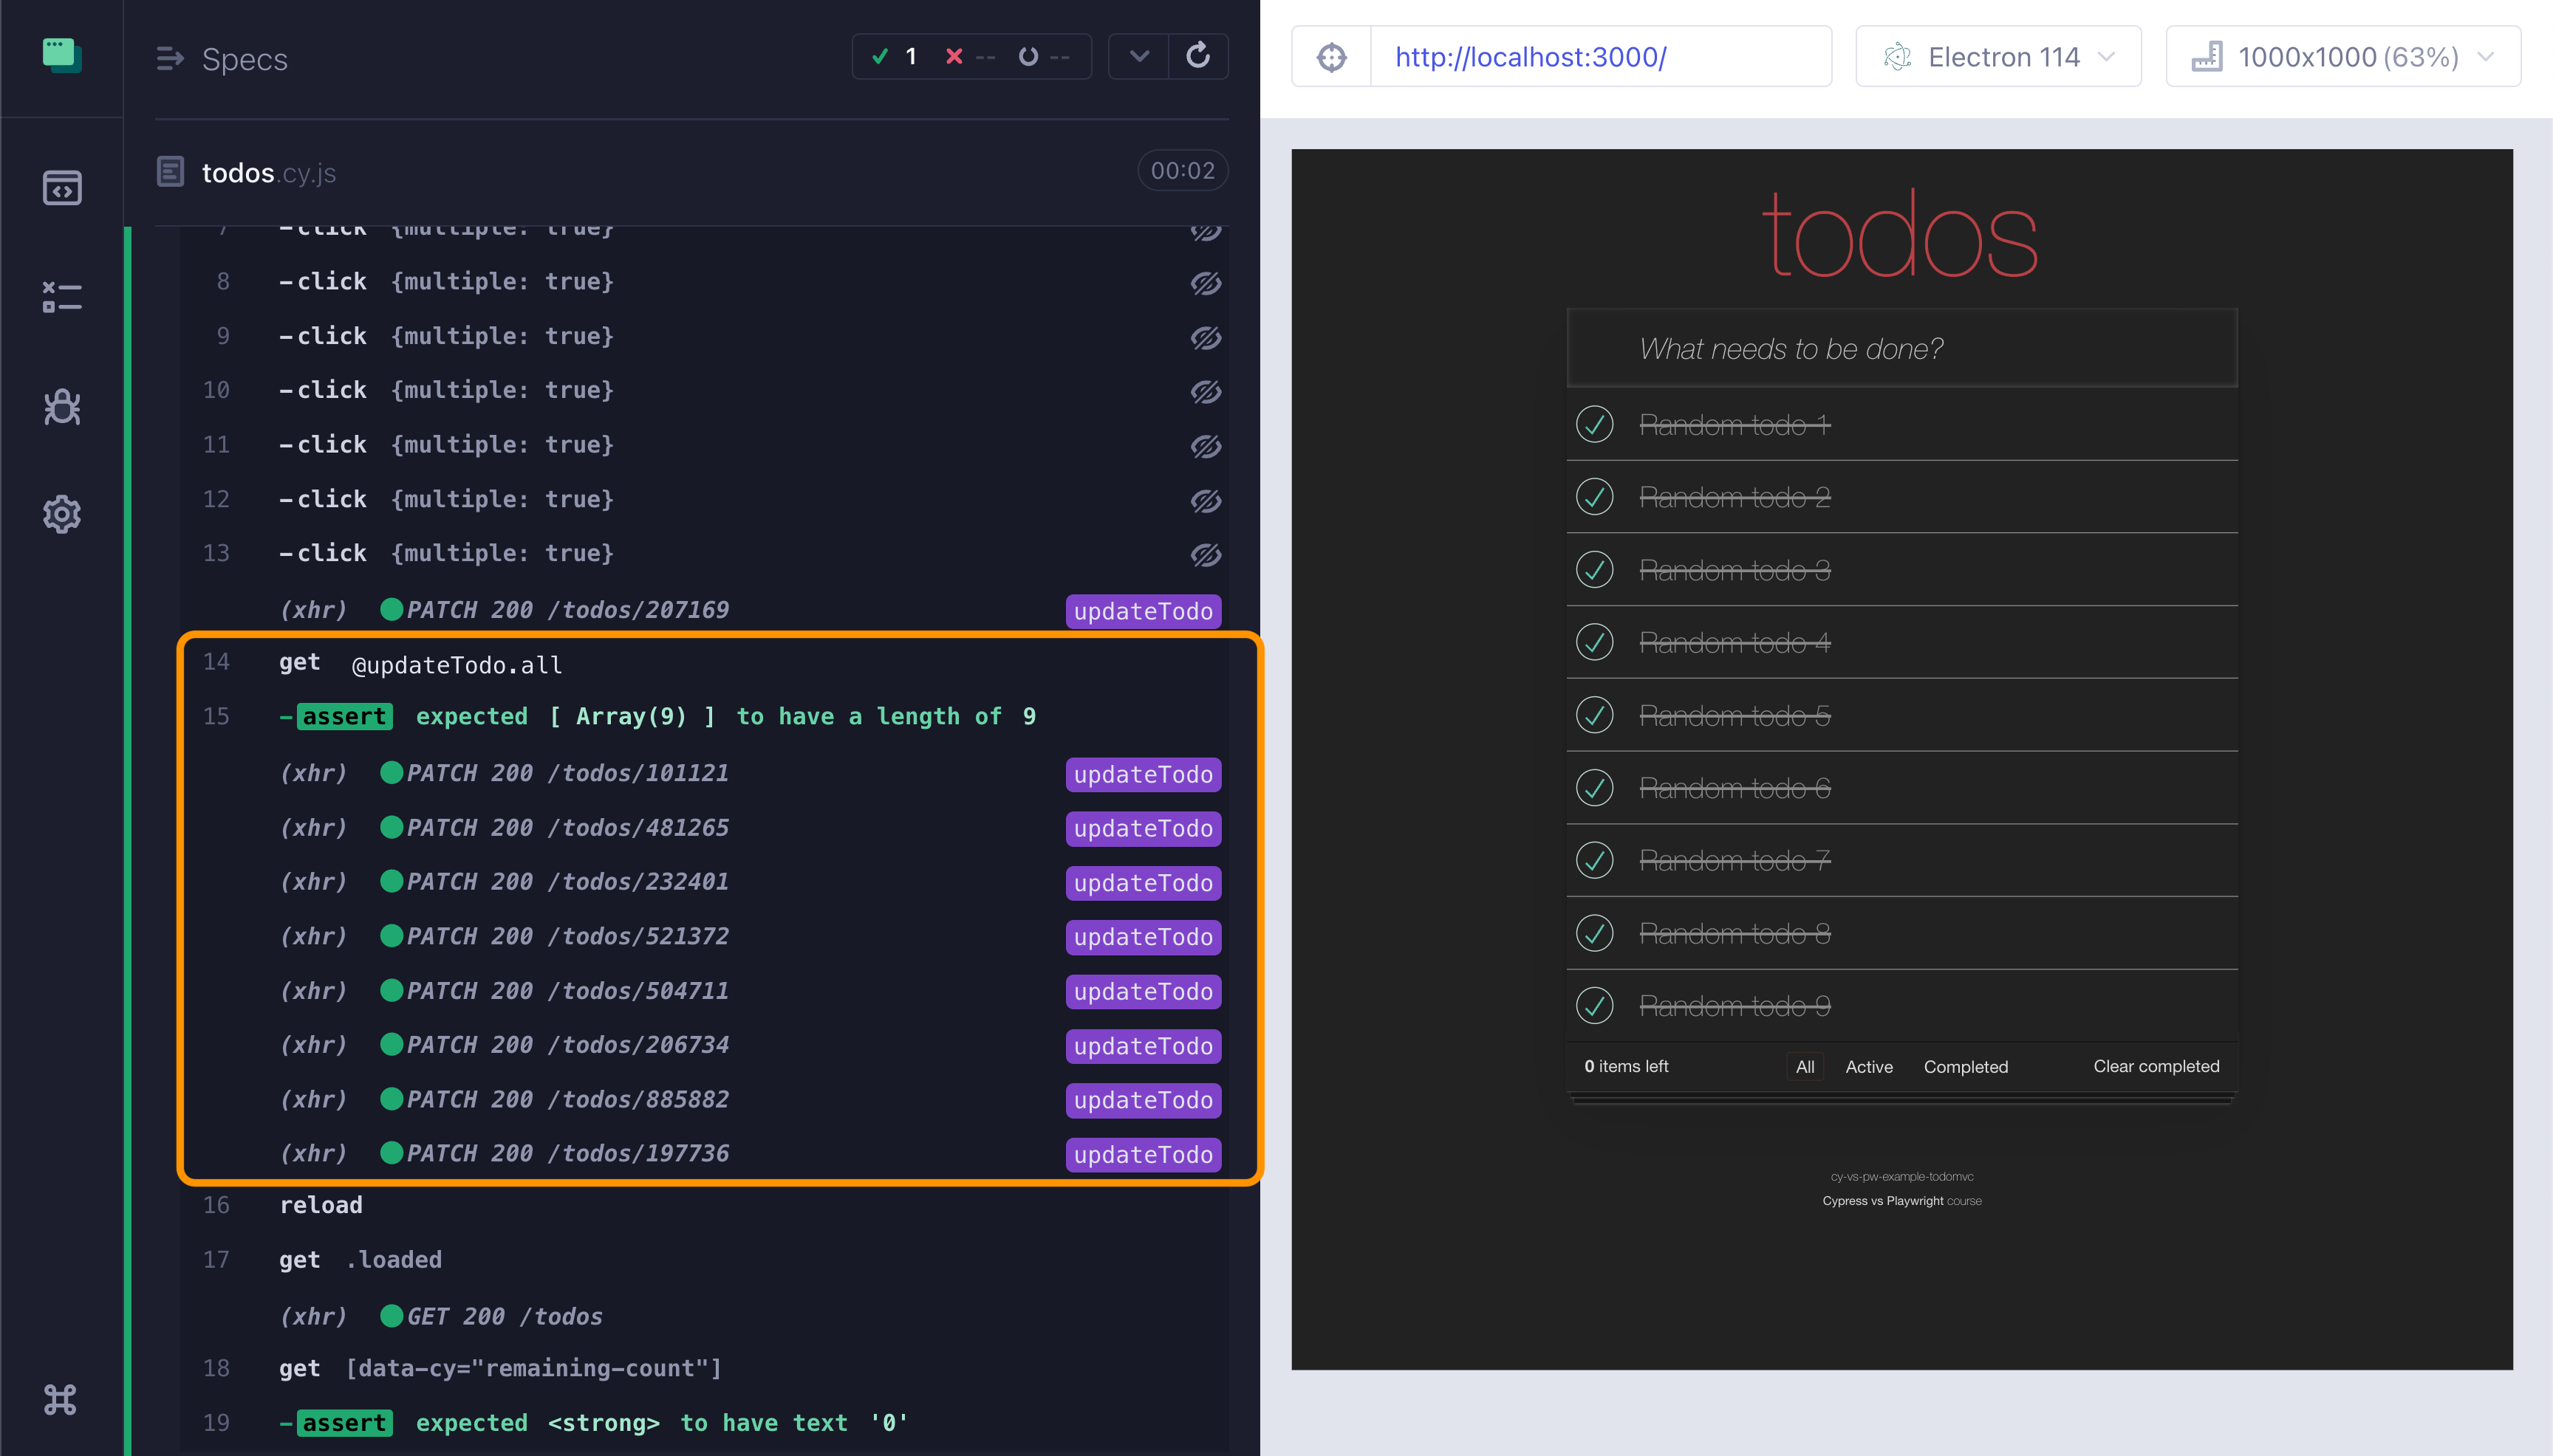Open the Cypress vs Playwright link
The width and height of the screenshot is (2553, 1456).
point(1883,1201)
